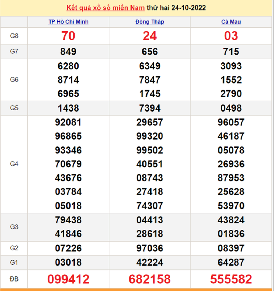274x291 pixels.
Task: Click red G8 number 70
Action: point(68,36)
